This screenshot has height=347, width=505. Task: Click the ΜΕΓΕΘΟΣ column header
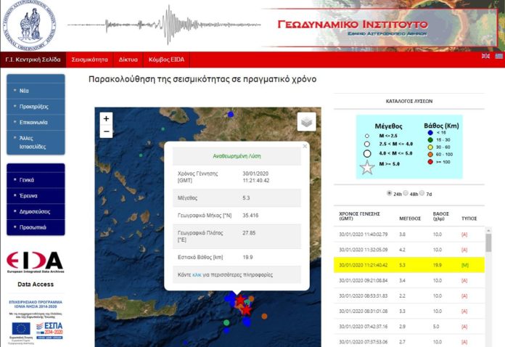pyautogui.click(x=410, y=219)
